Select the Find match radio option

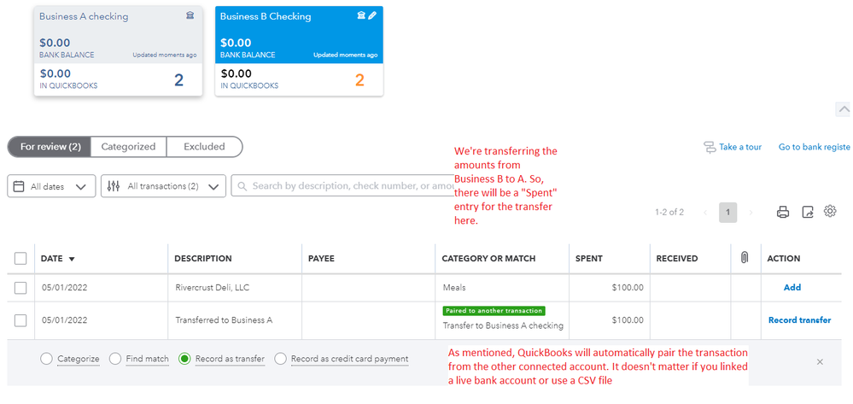115,360
